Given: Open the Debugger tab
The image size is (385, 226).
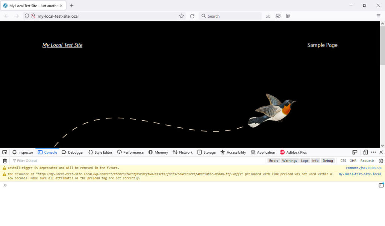Looking at the screenshot, I should (x=73, y=152).
